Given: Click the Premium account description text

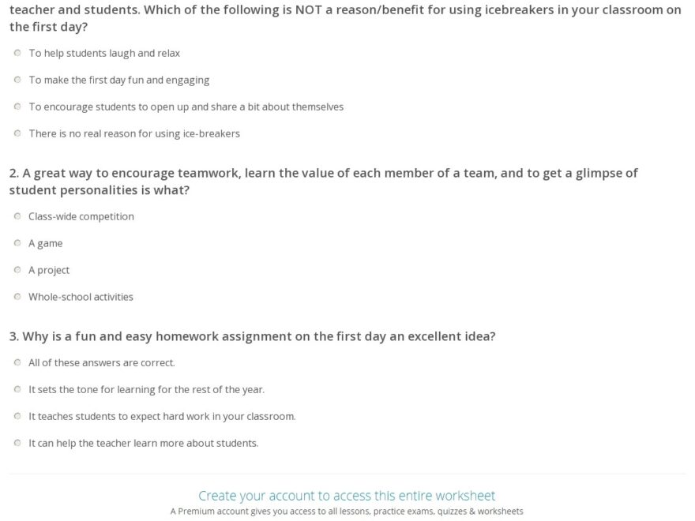Looking at the screenshot, I should coord(347,512).
